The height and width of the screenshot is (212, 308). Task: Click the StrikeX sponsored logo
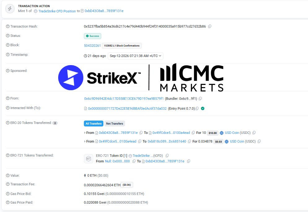(x=100, y=78)
